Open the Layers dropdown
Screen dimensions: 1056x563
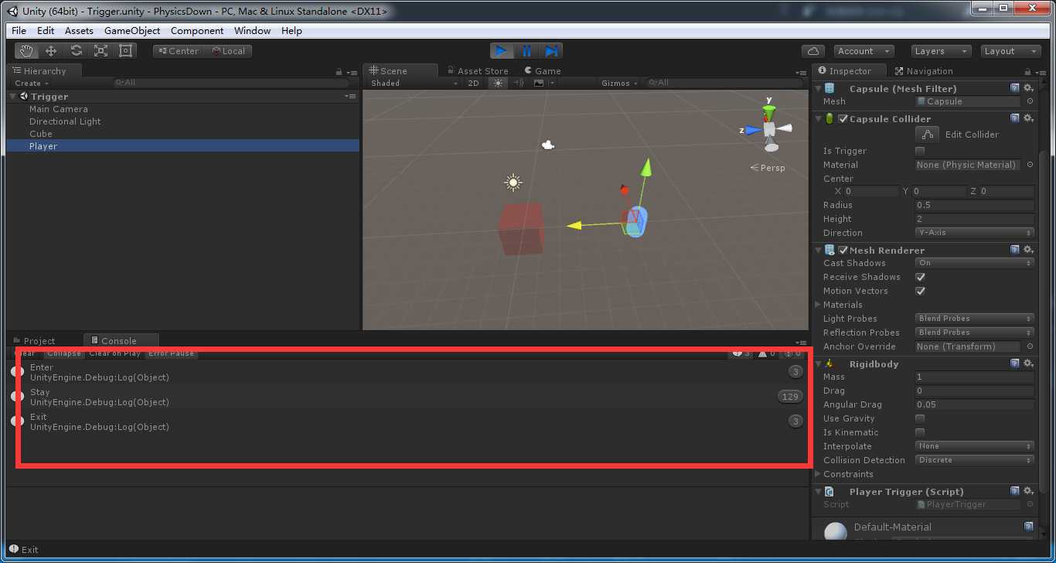pyautogui.click(x=940, y=51)
